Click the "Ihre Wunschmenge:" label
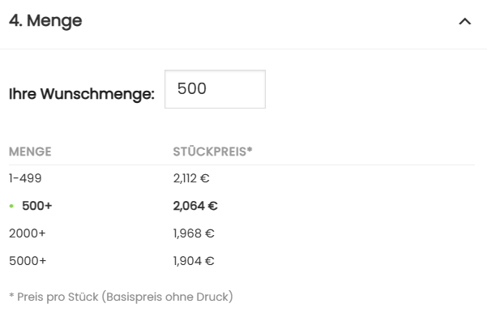Screen dimensions: 487x325 pos(81,94)
